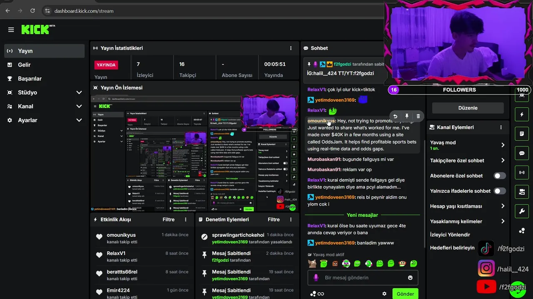Click the lightning bolt icon in right toolbar
The height and width of the screenshot is (299, 533).
pos(522,114)
